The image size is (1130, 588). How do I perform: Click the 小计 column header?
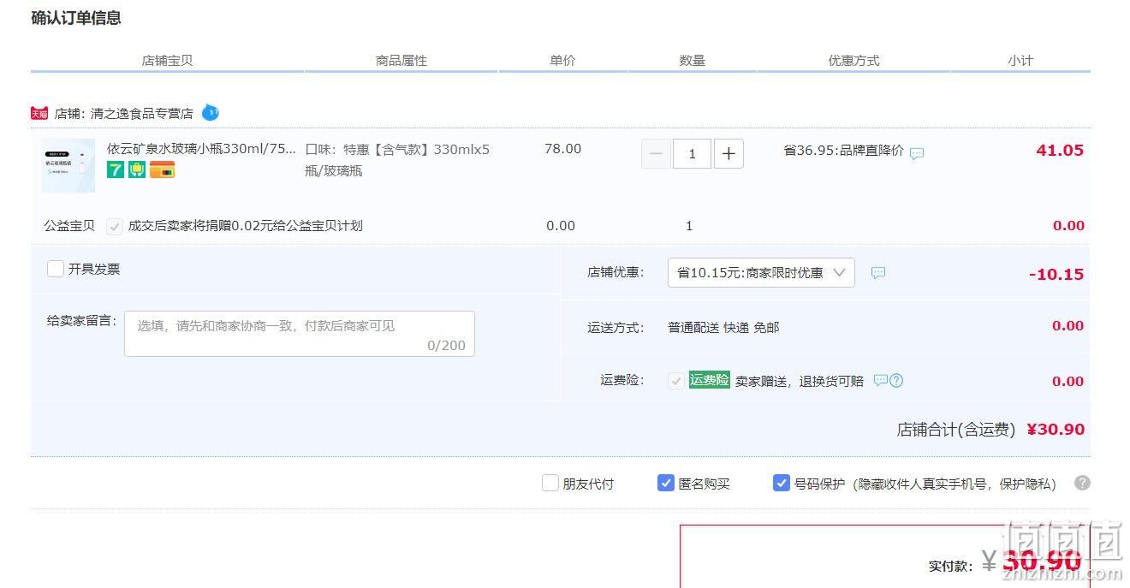pos(1020,61)
